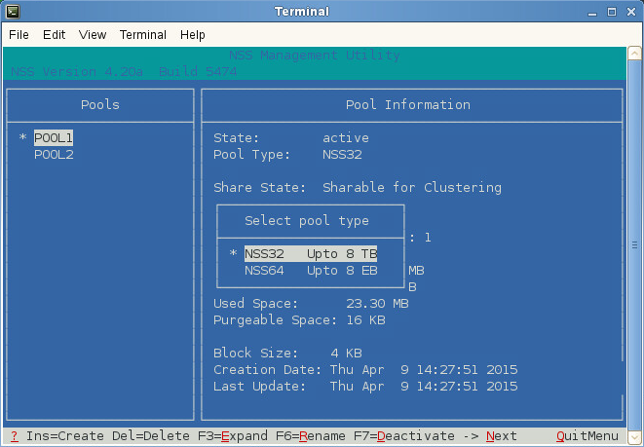
Task: Click the State value 'active'
Action: (x=346, y=138)
